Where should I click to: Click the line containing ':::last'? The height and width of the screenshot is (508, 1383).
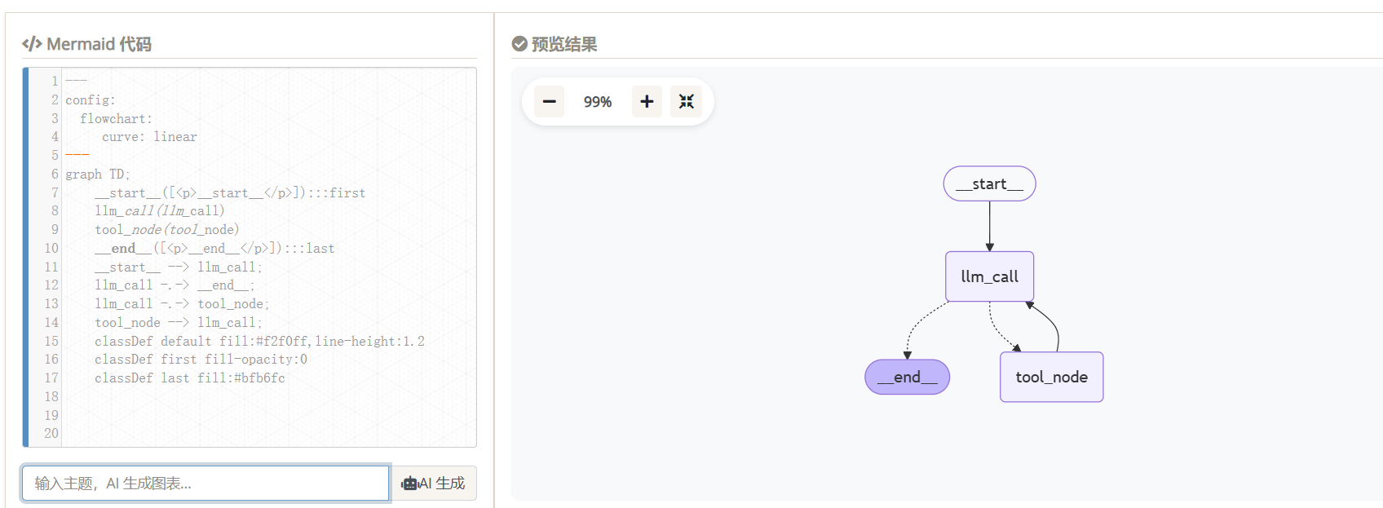click(214, 249)
